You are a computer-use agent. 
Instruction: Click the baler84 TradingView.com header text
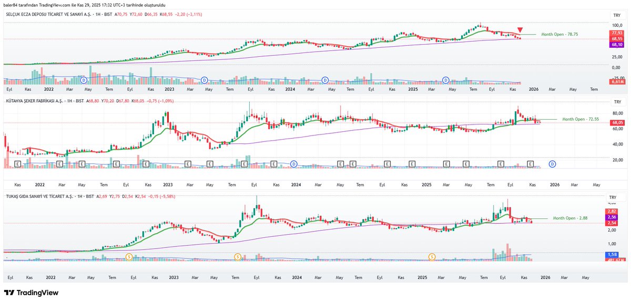coord(85,5)
